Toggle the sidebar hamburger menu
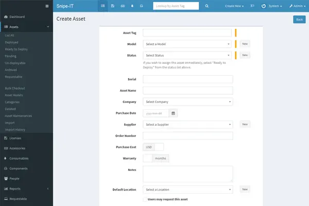This screenshot has height=206, width=309. [47, 6]
